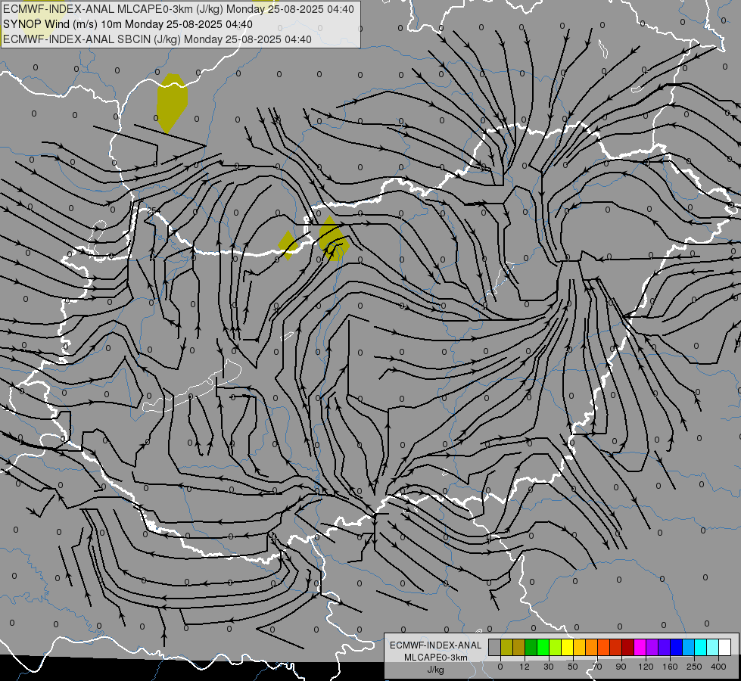The width and height of the screenshot is (741, 681).
Task: Click the legend scale label 250
Action: (x=694, y=667)
